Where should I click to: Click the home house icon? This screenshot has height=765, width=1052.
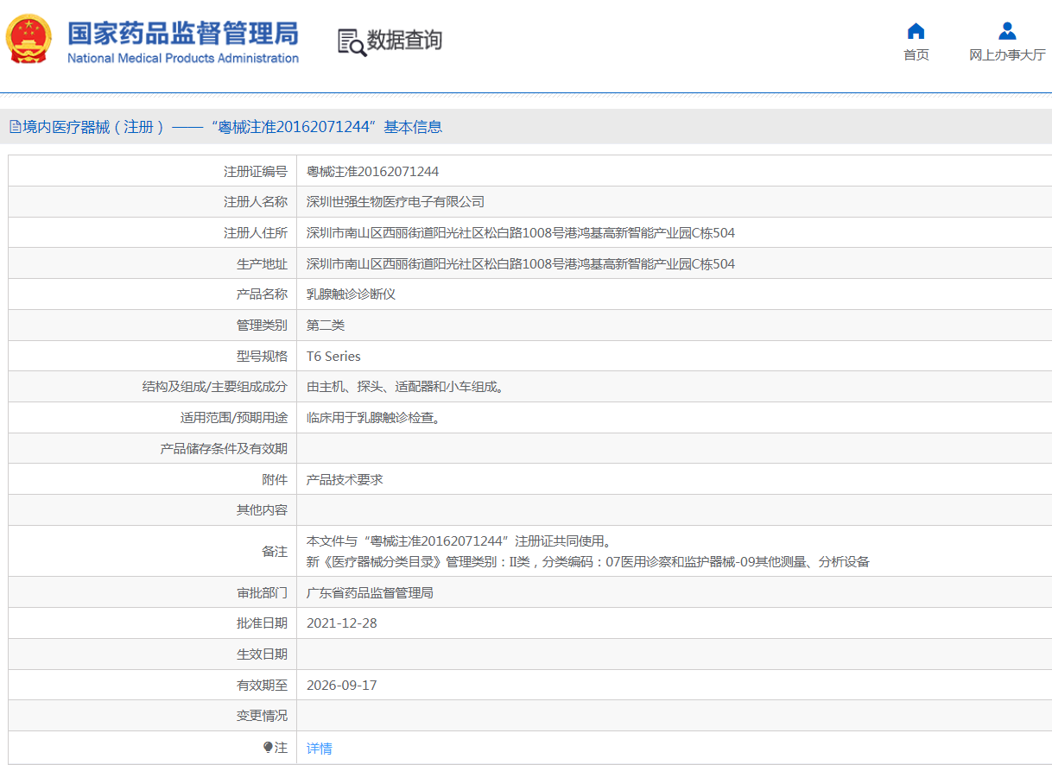pyautogui.click(x=916, y=32)
